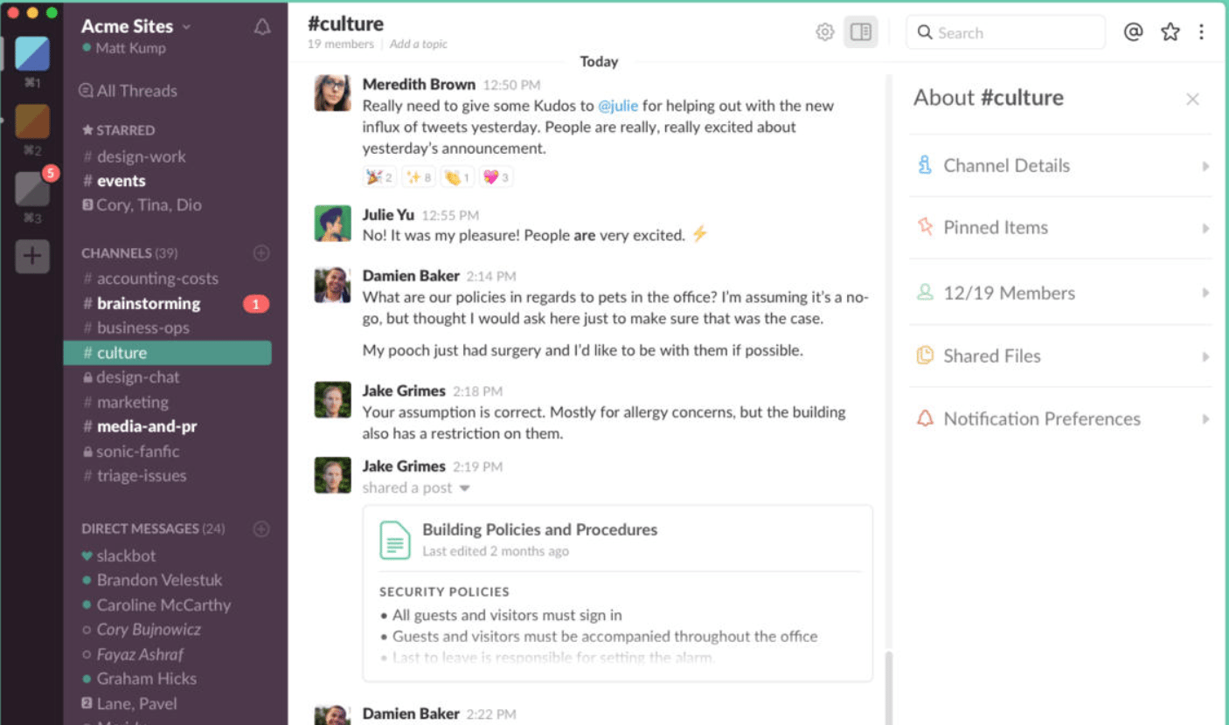1229x725 pixels.
Task: Expand Channel Details section
Action: click(1060, 165)
